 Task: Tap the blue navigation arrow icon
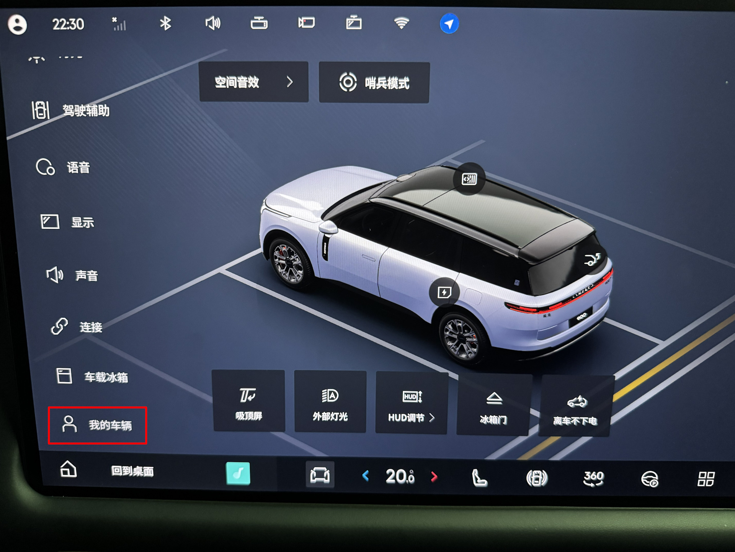[x=449, y=24]
